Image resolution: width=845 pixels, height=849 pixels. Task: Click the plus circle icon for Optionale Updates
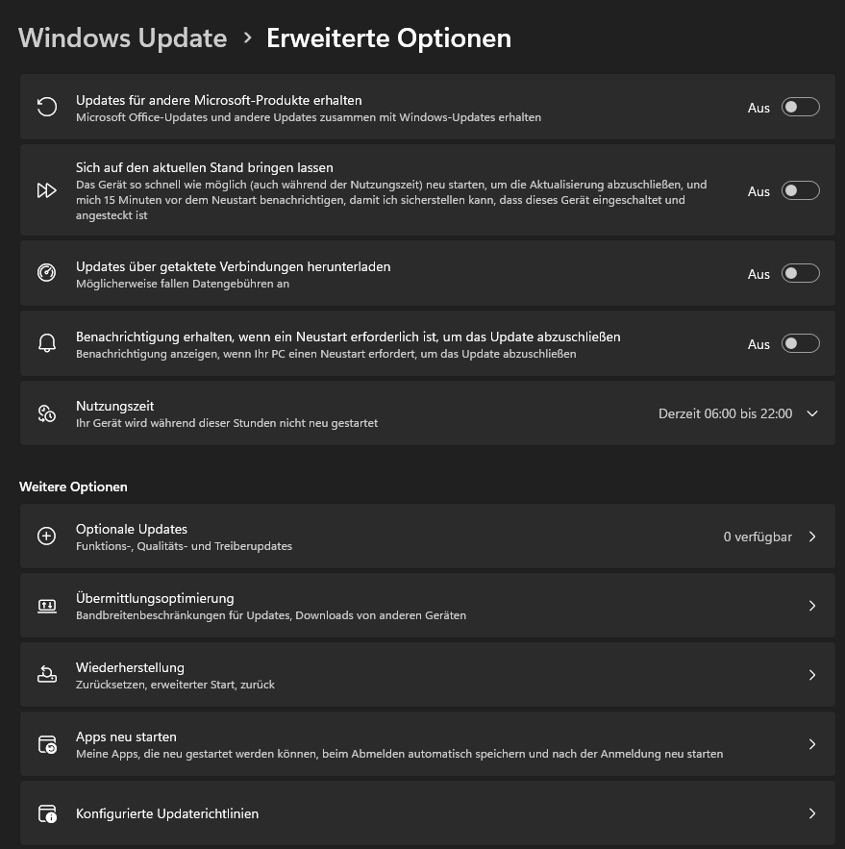point(47,537)
